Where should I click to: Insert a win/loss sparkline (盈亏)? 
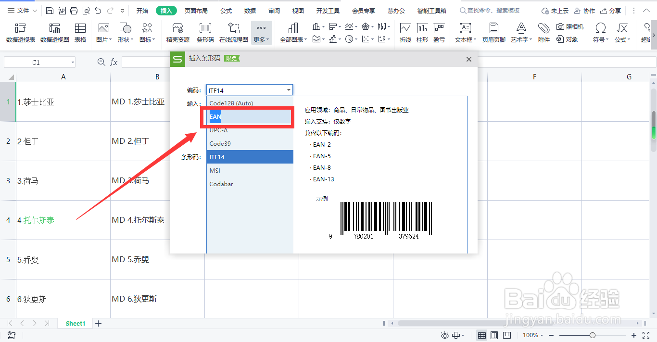439,33
